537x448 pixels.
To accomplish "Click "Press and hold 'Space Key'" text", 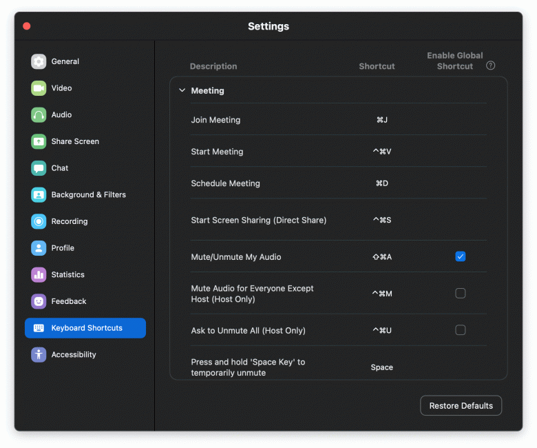I will [x=248, y=367].
